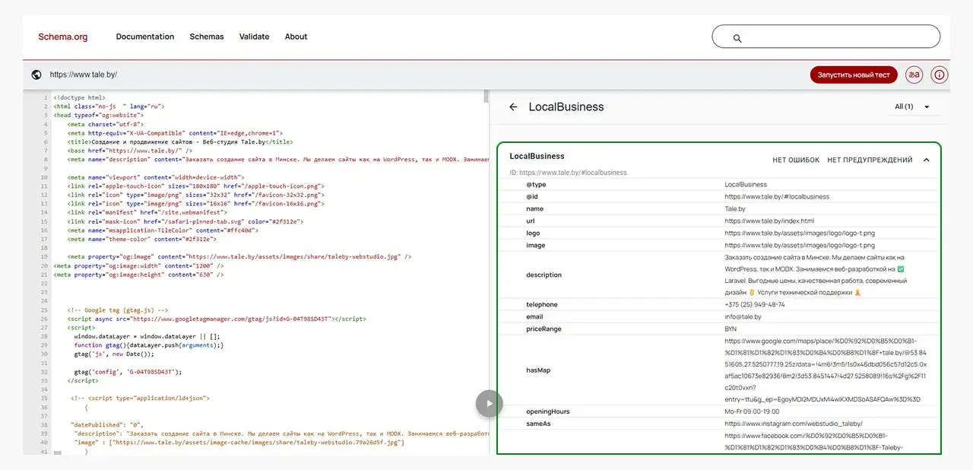This screenshot has height=470, width=973.
Task: Select telephone value +375 (25) 949-48-74
Action: [x=755, y=304]
